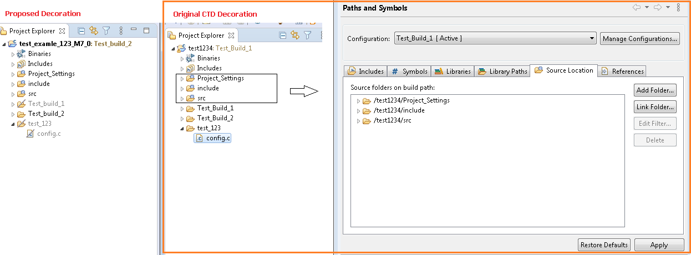This screenshot has width=691, height=255.
Task: Open the filter funnel in Proposed Decoration explorer
Action: (x=106, y=31)
